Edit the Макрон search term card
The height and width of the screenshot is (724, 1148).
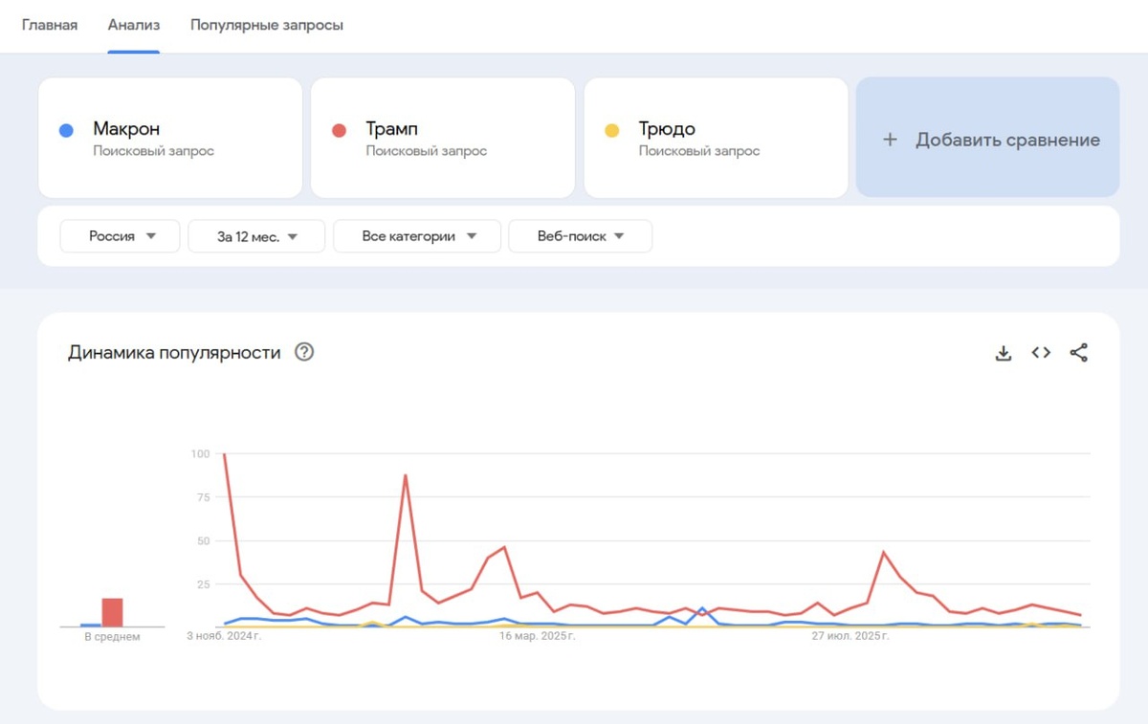[170, 138]
